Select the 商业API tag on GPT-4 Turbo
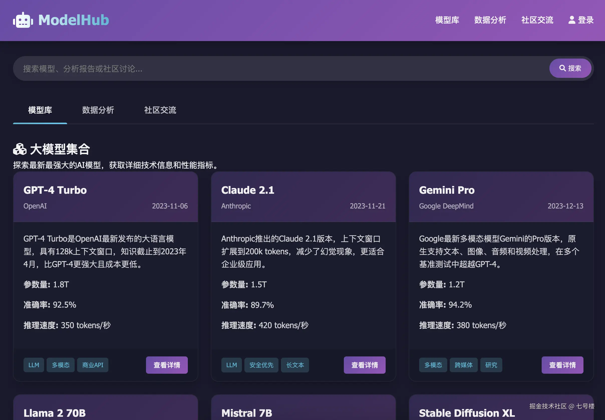This screenshot has width=605, height=420. point(93,365)
